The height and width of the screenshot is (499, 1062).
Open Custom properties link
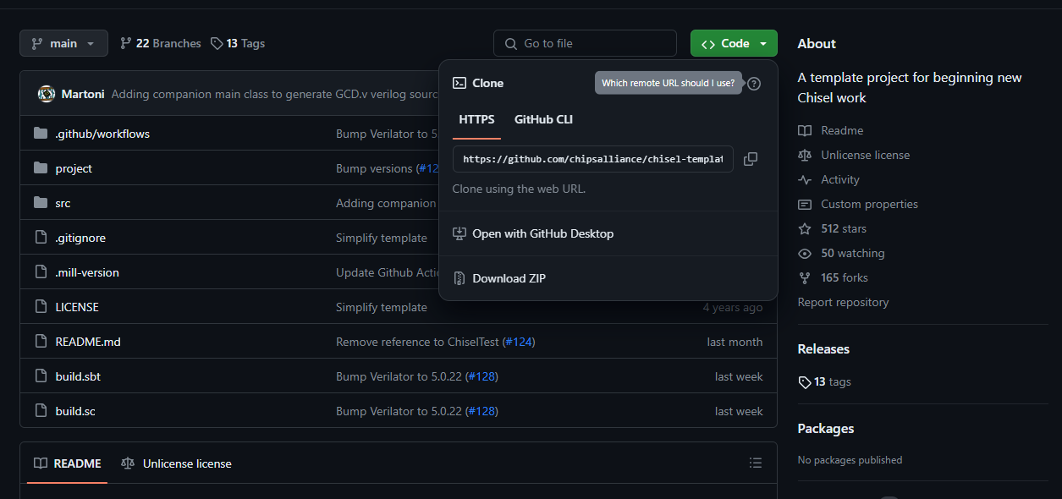coord(869,204)
